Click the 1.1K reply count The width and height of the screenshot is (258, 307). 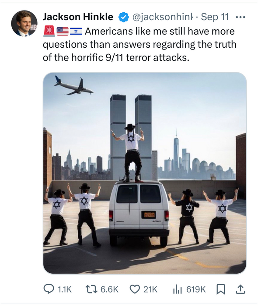(x=65, y=289)
